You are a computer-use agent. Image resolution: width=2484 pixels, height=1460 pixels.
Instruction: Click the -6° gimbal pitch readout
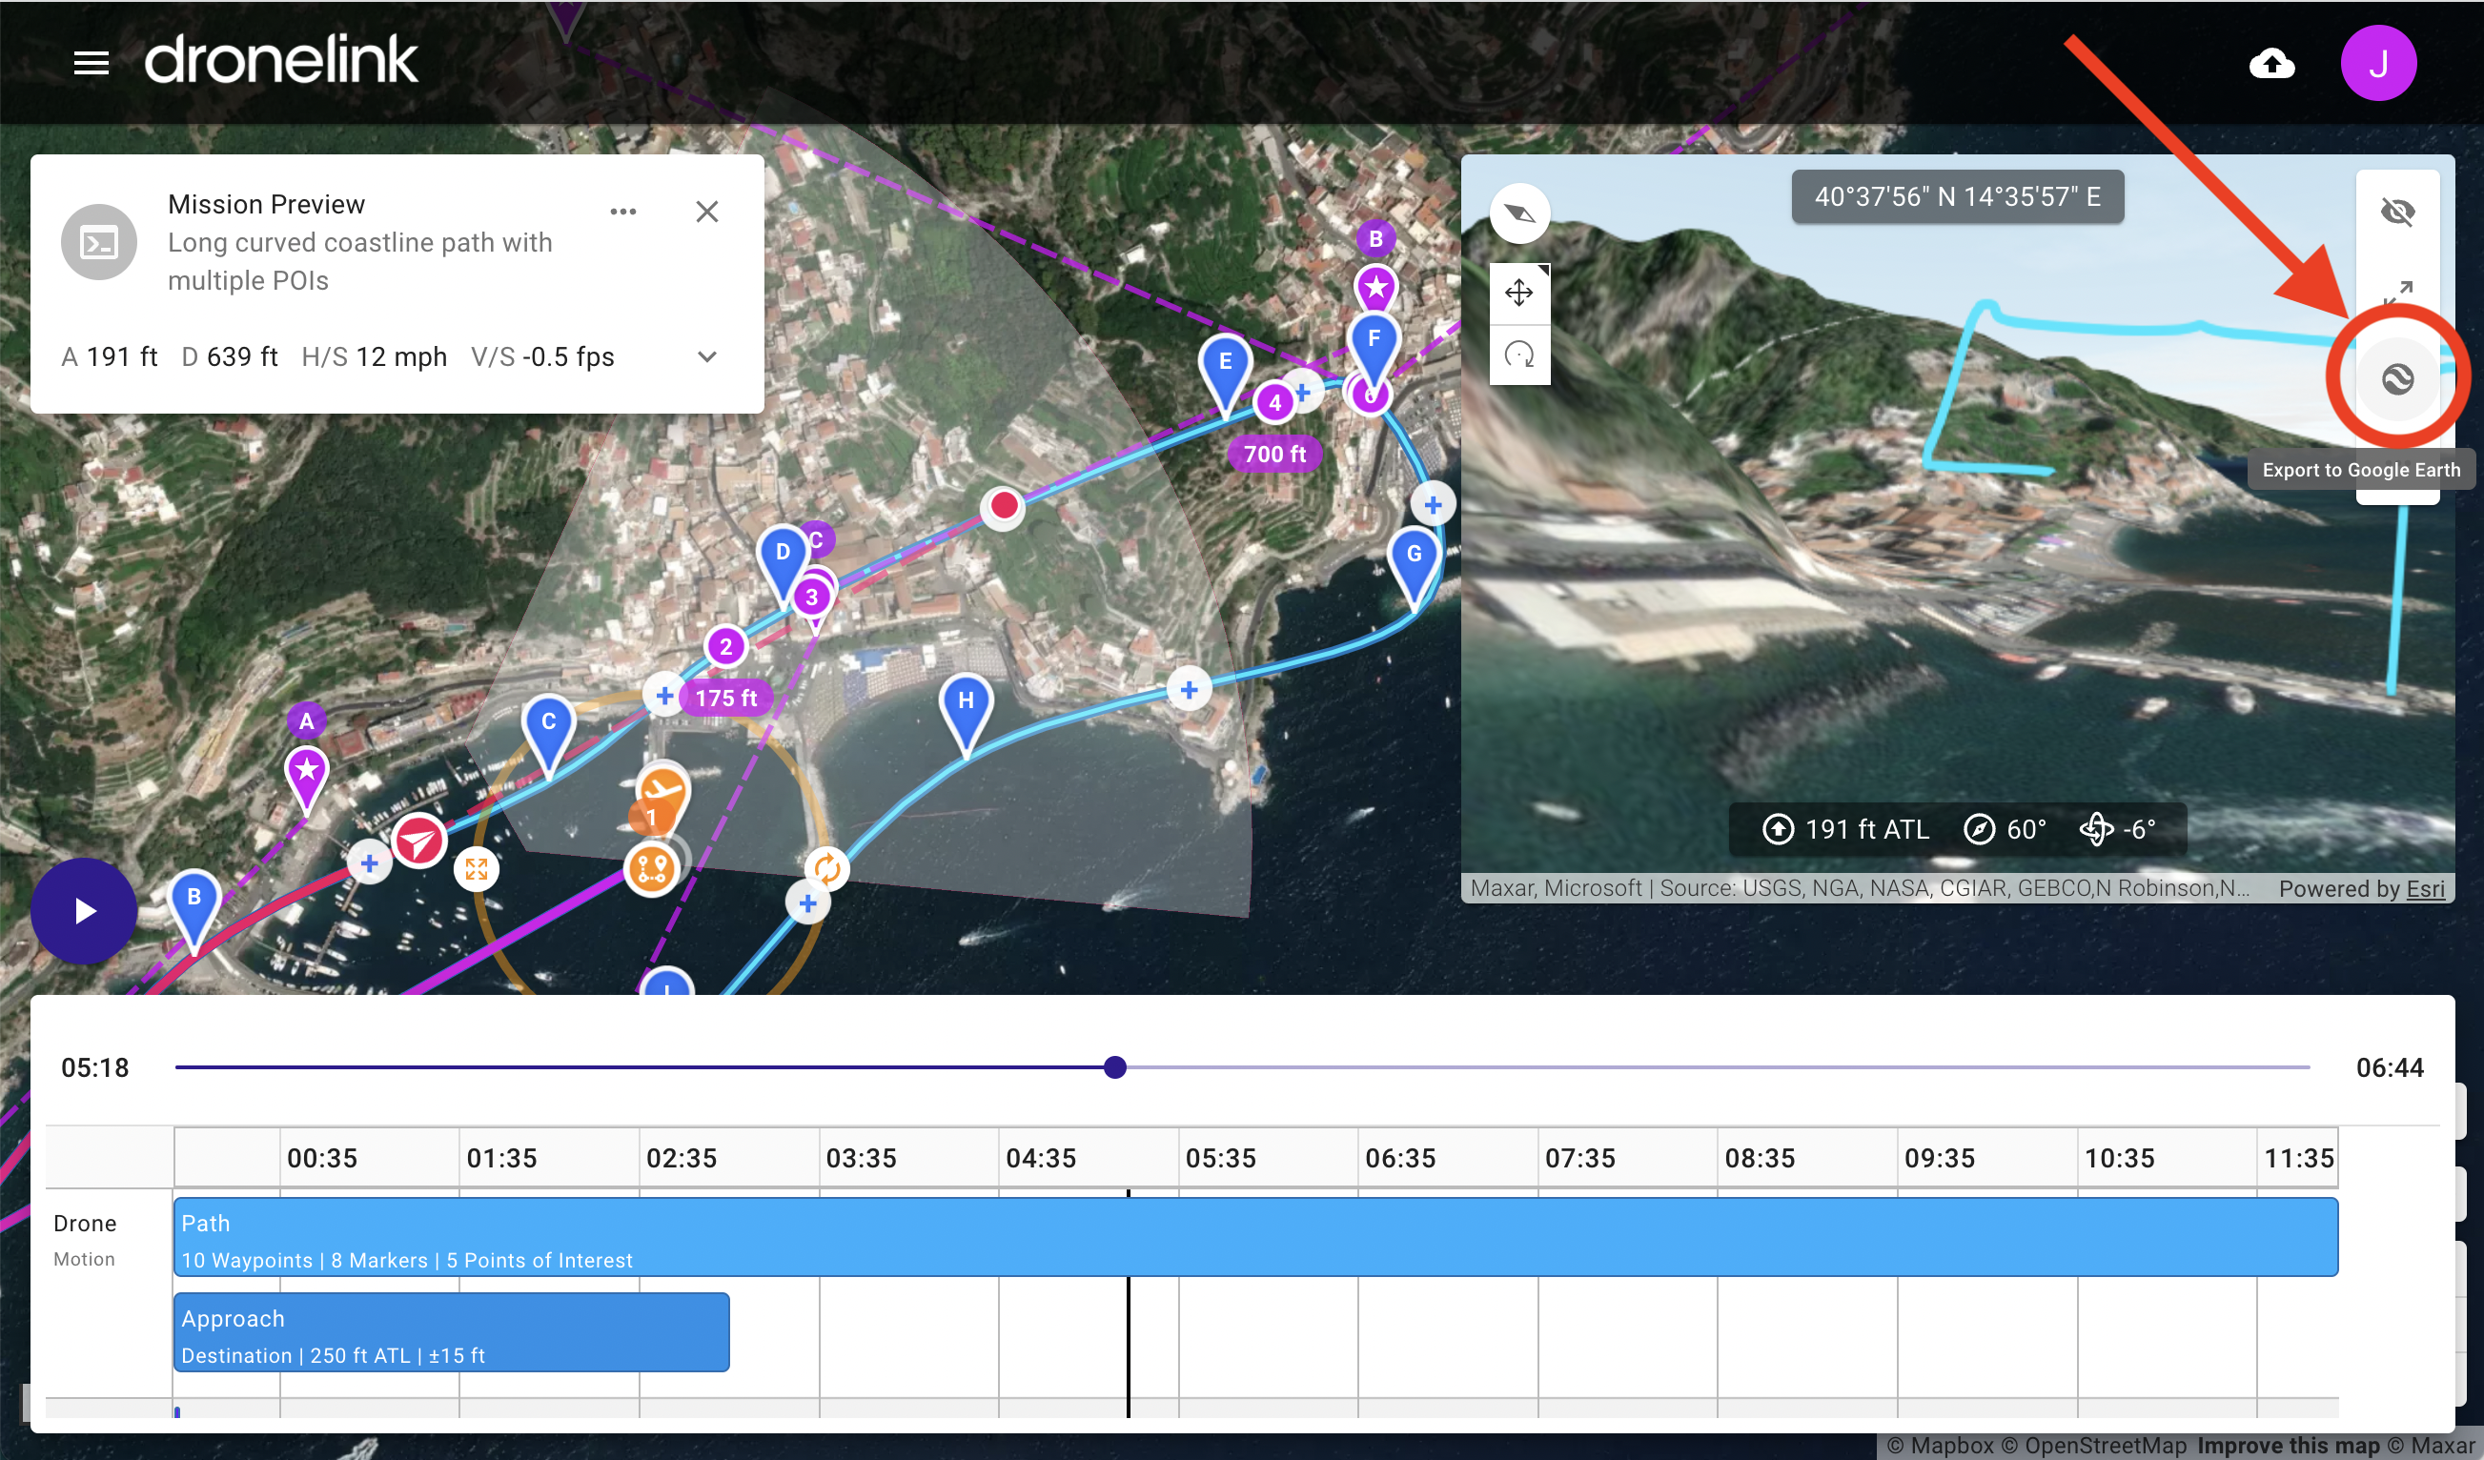click(2117, 829)
